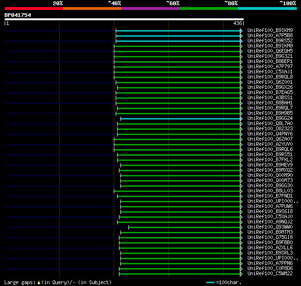
Task: Select the UniRef100_B9FBB0 label
Action: click(270, 243)
